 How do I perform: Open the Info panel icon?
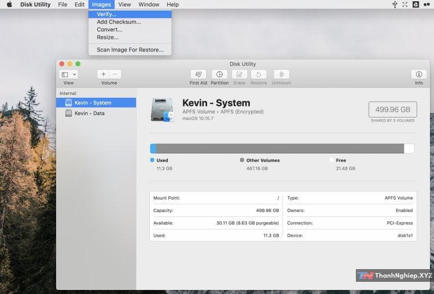(418, 75)
